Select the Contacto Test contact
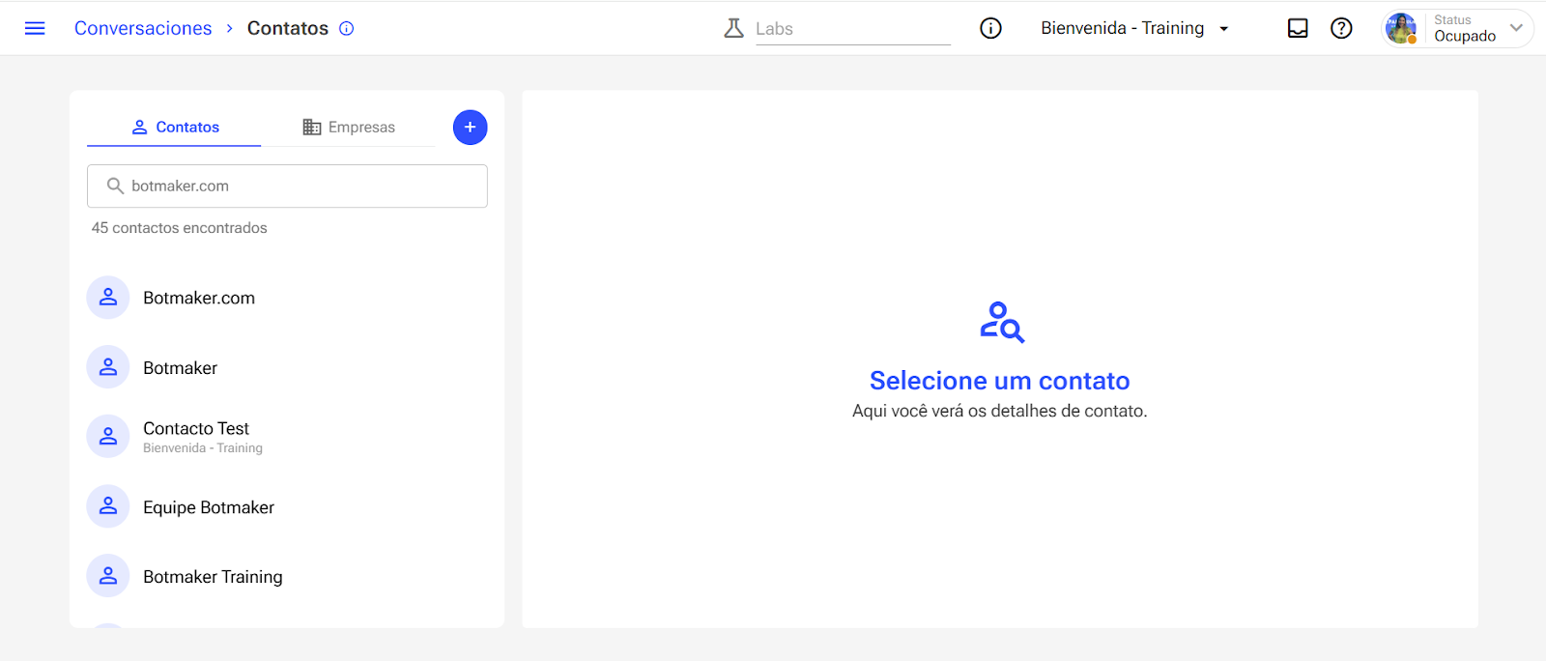 click(287, 437)
